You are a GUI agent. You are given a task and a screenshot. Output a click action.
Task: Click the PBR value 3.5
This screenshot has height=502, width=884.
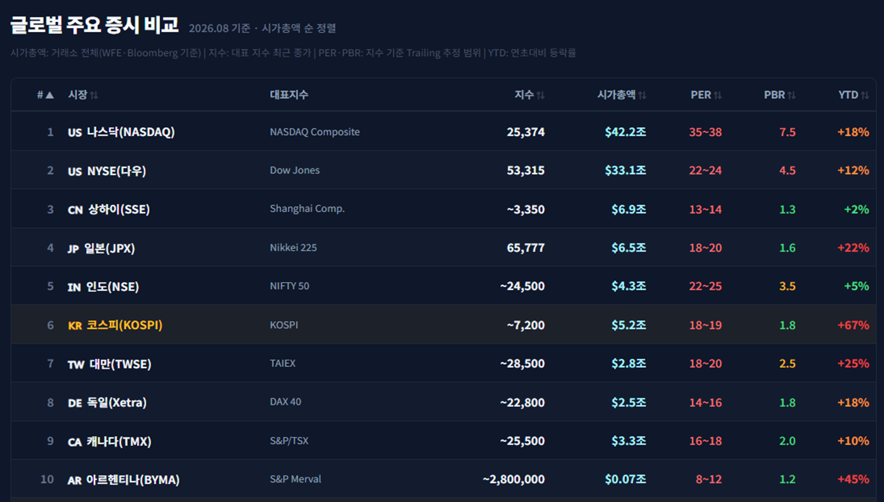787,286
